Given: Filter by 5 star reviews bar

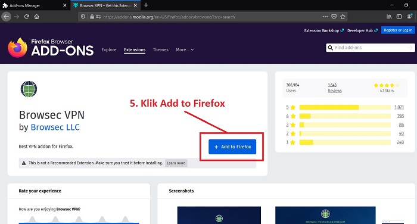Looking at the screenshot, I should pyautogui.click(x=345, y=107).
